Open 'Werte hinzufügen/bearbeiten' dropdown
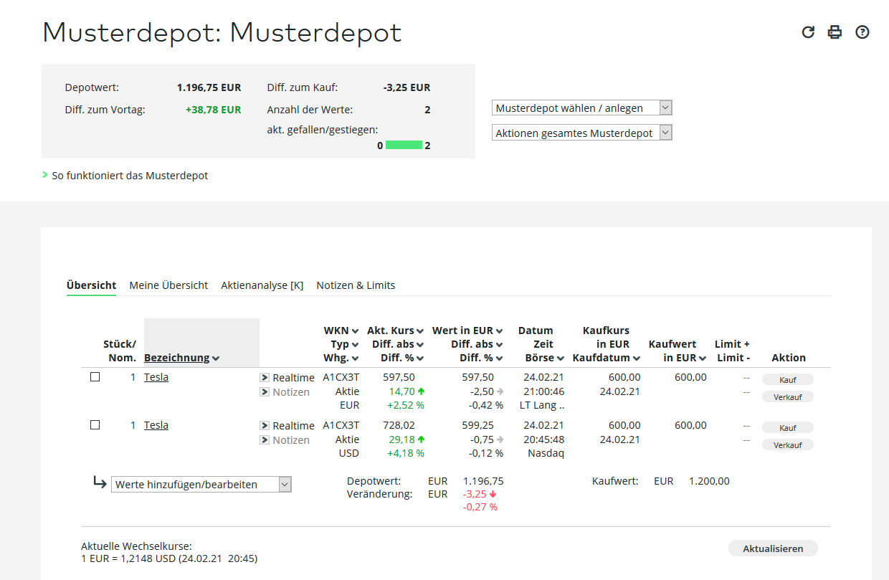This screenshot has width=889, height=580. [201, 485]
